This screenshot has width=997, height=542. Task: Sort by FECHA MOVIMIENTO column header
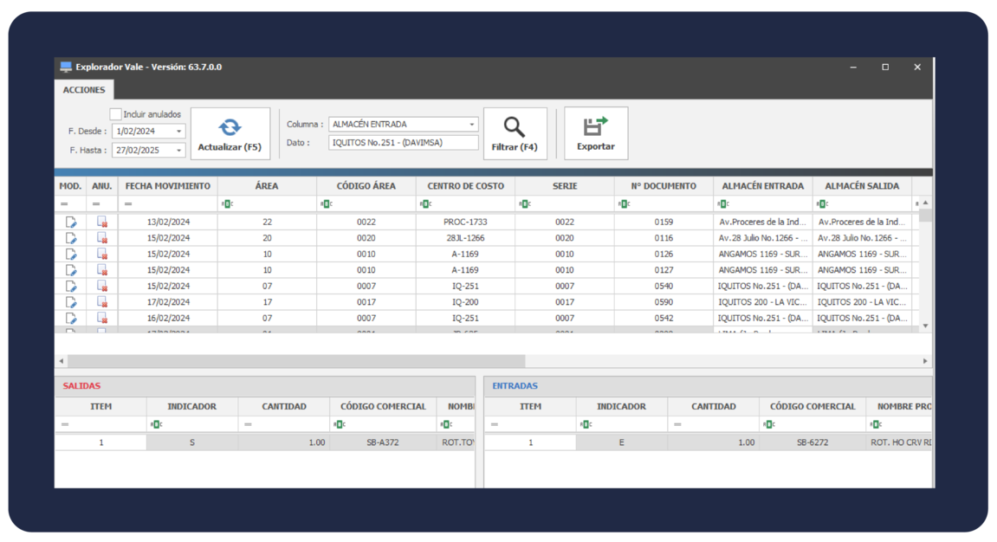click(x=167, y=186)
